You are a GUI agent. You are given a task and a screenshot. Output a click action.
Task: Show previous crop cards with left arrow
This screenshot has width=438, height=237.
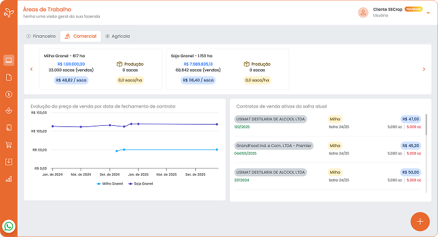click(x=31, y=69)
